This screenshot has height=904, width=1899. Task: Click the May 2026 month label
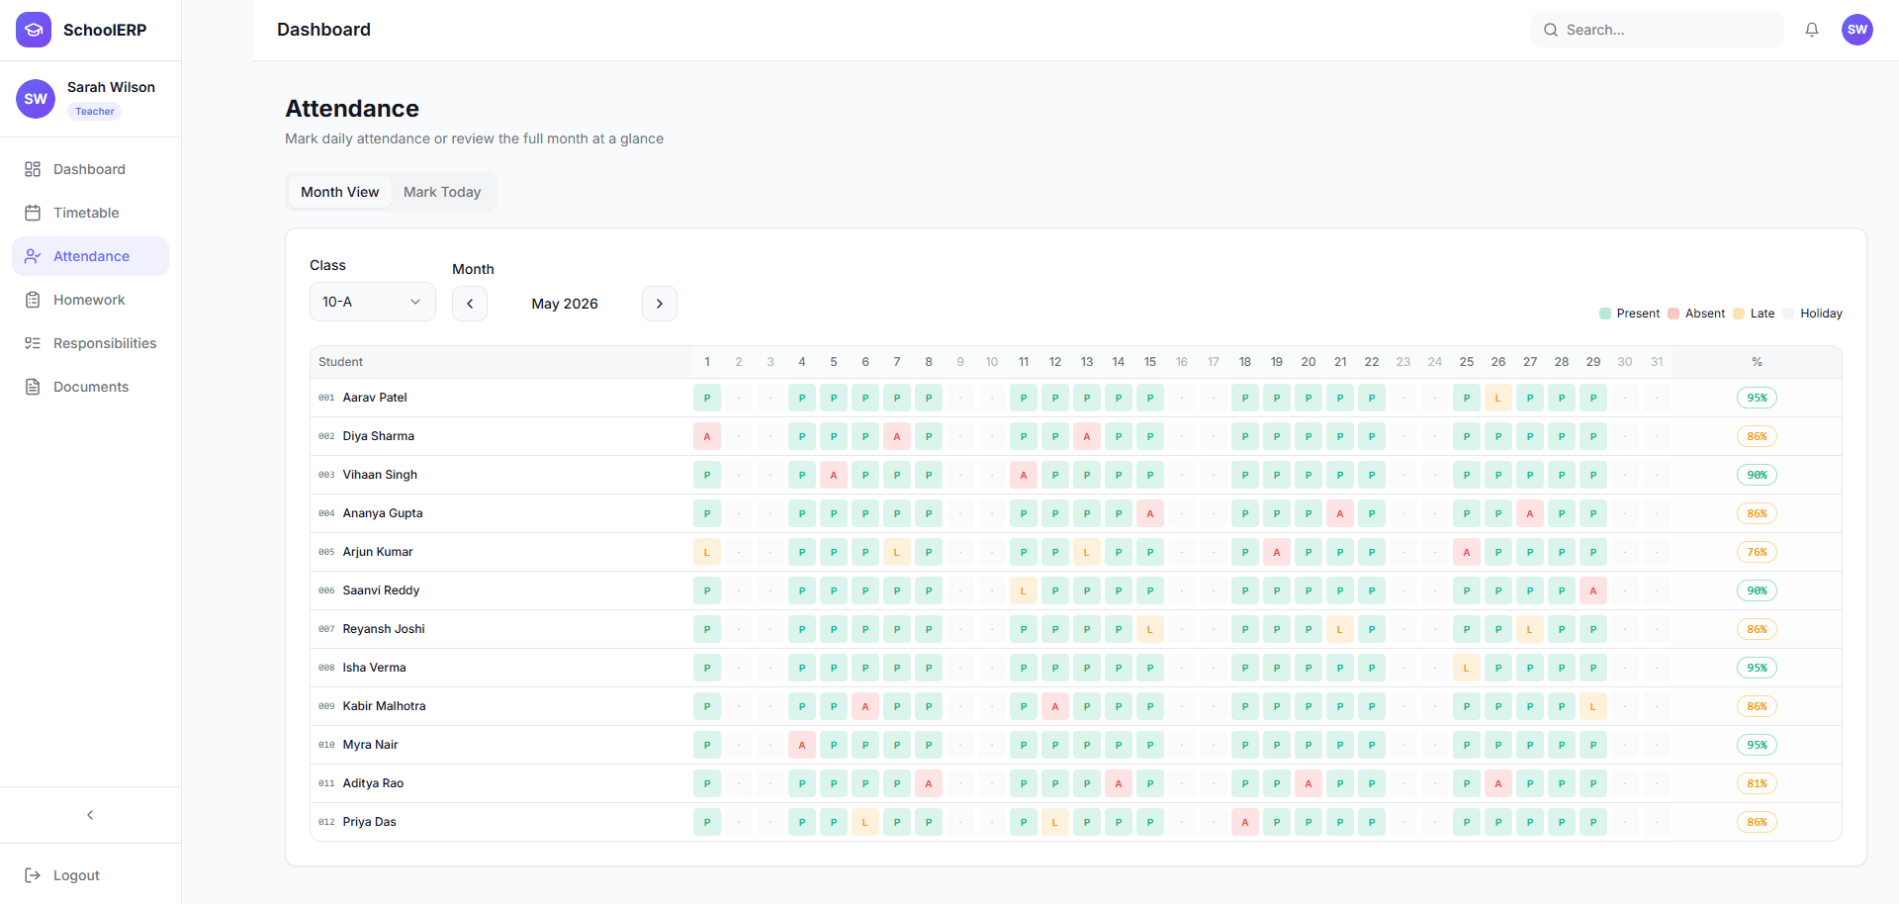[565, 304]
